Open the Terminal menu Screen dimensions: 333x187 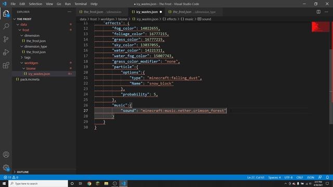tap(81, 4)
